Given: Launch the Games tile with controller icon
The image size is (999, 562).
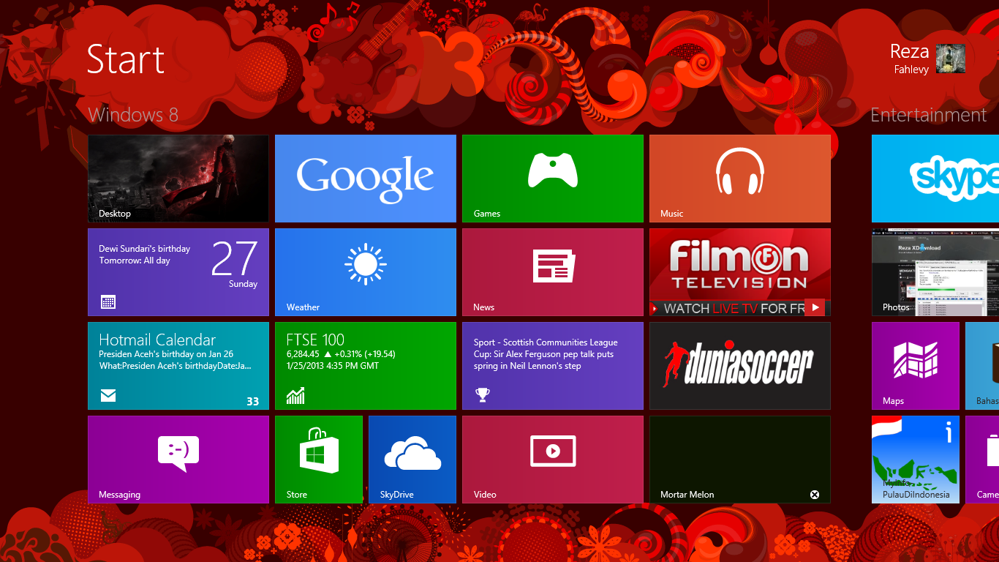Looking at the screenshot, I should tap(553, 179).
